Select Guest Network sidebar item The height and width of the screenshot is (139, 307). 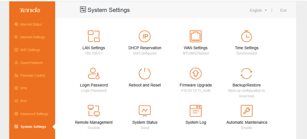coord(31,63)
